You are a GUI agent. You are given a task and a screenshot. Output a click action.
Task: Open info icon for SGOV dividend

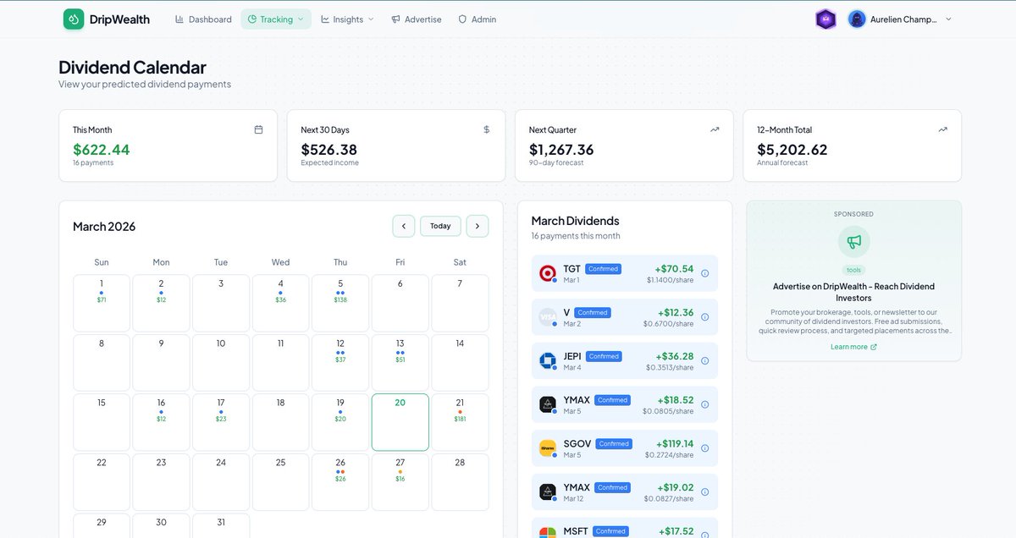click(704, 448)
